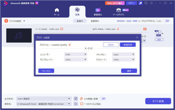Screen dimensions: 175x110
Task: Click the 設定 settings button under format icon
Action: [159, 40]
